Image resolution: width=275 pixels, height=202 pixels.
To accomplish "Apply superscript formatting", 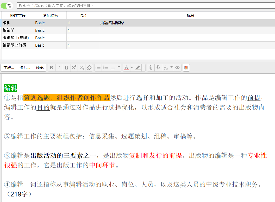I will [x=74, y=68].
